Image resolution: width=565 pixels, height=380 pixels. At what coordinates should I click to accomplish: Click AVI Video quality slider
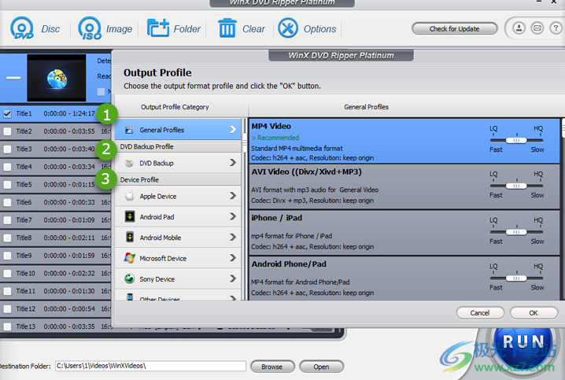coord(516,186)
